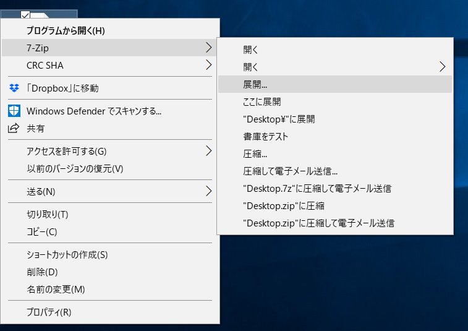This screenshot has height=331, width=468.
Task: Select the CRC SHA menu entry
Action: [x=111, y=65]
